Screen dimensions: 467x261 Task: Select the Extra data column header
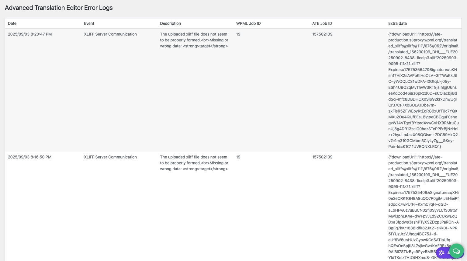pos(397,23)
